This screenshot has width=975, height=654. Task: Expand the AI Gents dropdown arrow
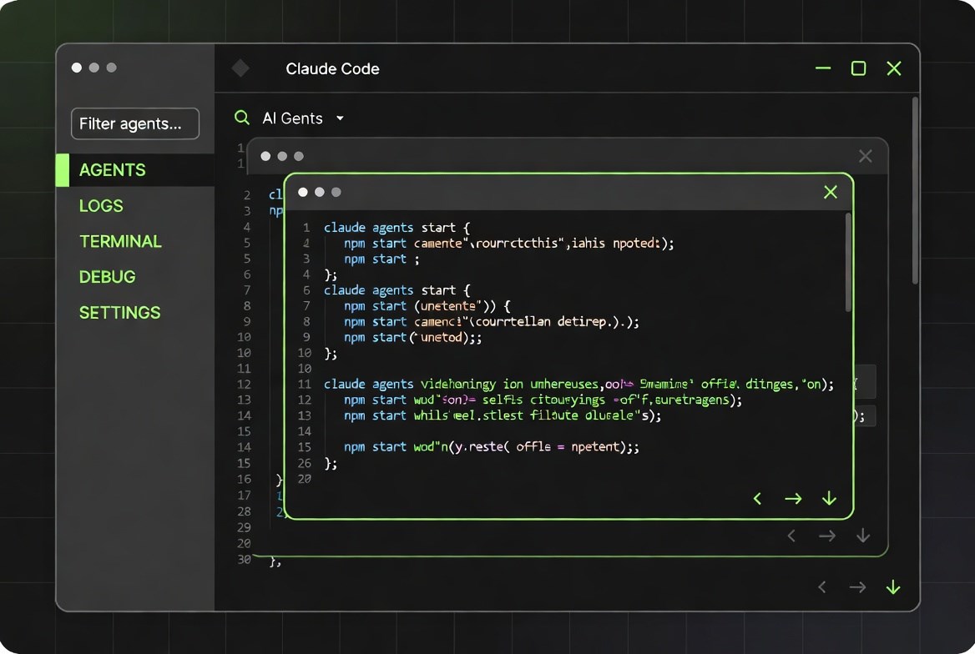(340, 118)
